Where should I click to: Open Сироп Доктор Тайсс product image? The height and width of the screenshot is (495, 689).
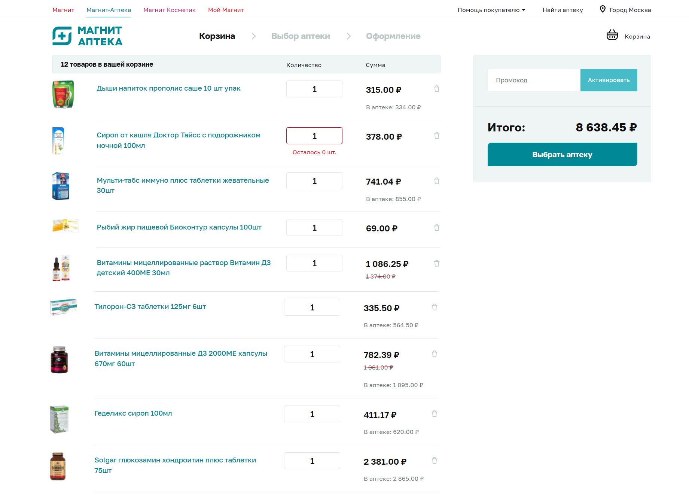click(x=58, y=141)
